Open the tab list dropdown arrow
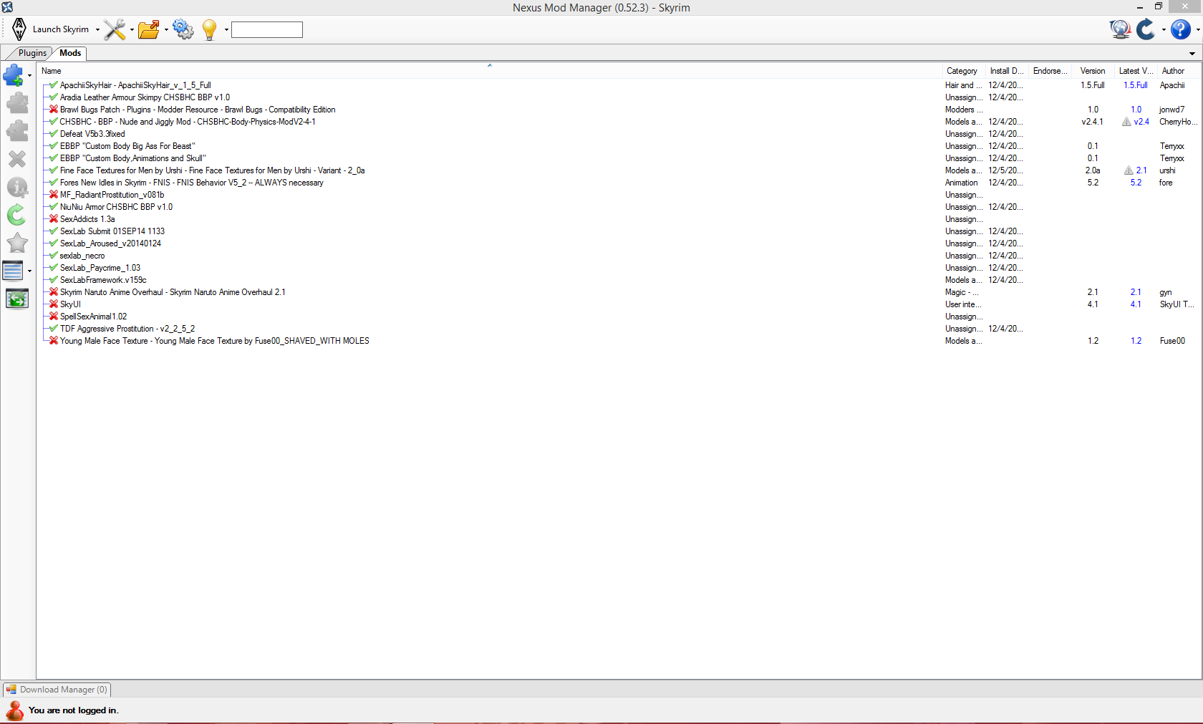 click(x=1192, y=54)
